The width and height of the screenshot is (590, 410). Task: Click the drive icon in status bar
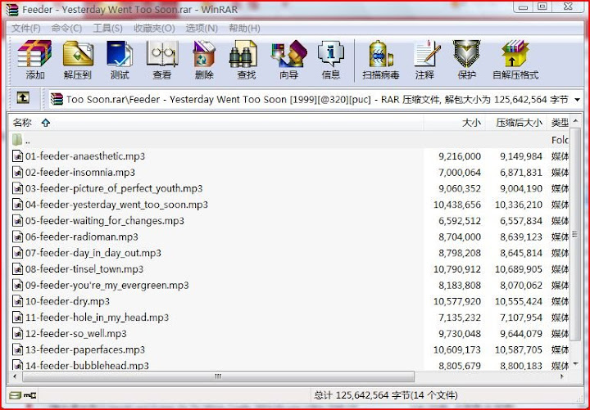(15, 395)
